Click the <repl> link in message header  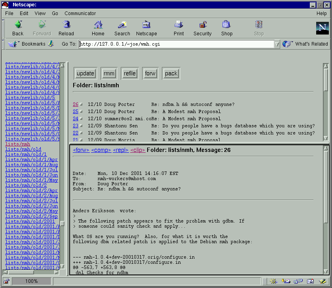pos(121,150)
